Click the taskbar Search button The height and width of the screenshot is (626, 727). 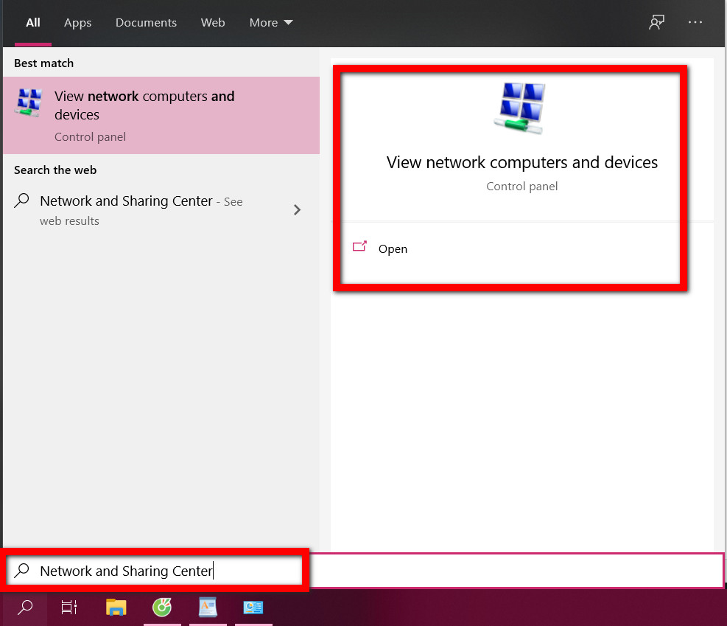[x=25, y=607]
